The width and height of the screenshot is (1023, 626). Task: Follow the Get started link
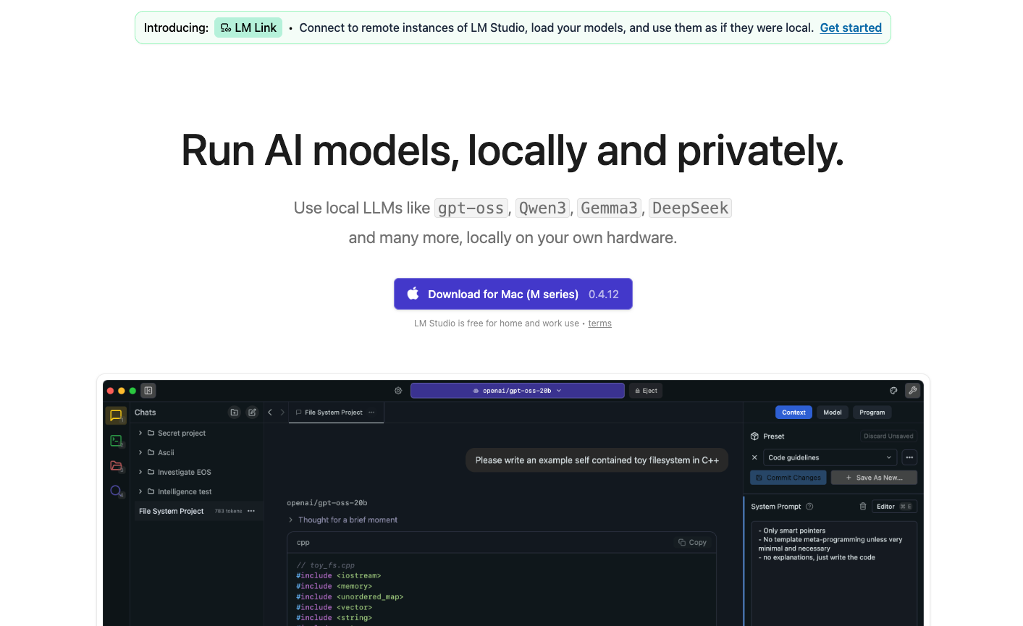tap(851, 28)
